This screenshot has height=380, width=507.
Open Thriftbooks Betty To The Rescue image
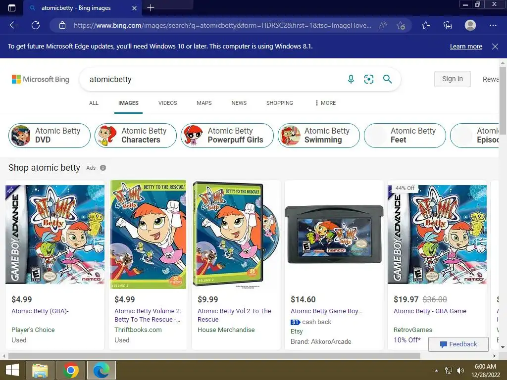[x=148, y=235]
